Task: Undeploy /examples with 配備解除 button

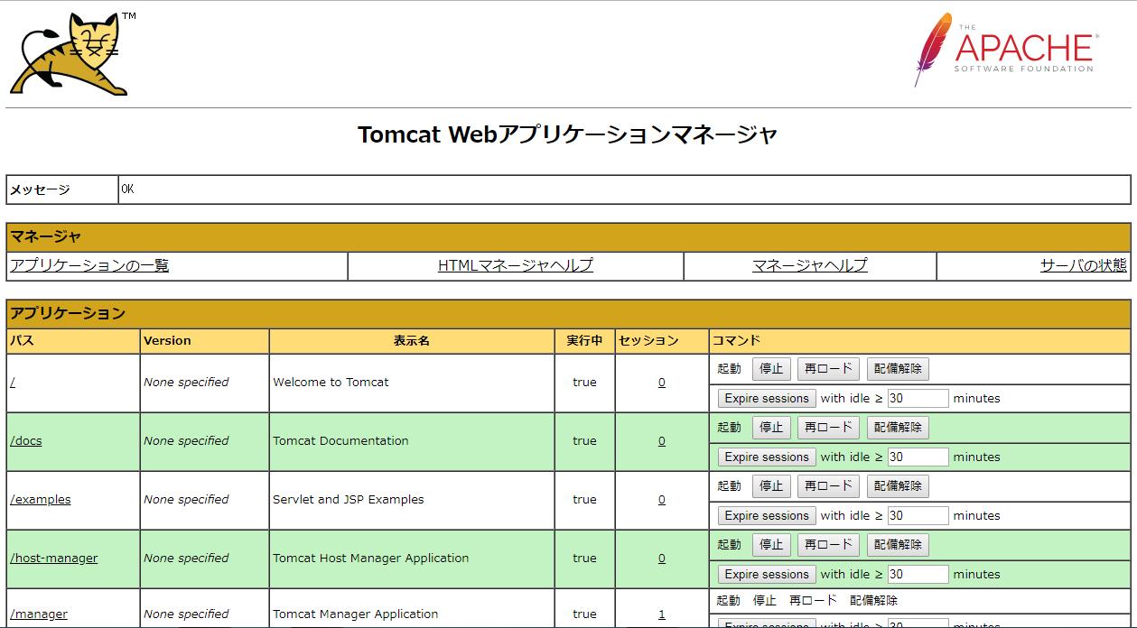Action: point(898,486)
